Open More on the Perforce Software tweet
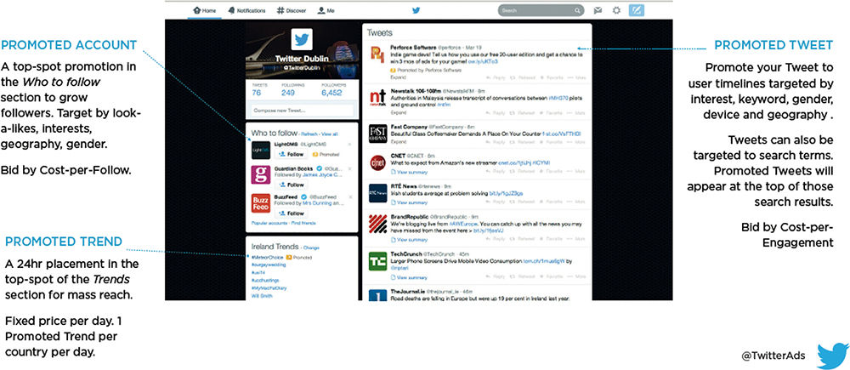This screenshot has width=850, height=370. tap(578, 77)
